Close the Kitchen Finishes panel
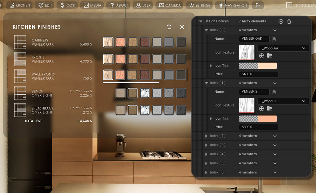 coord(182,27)
